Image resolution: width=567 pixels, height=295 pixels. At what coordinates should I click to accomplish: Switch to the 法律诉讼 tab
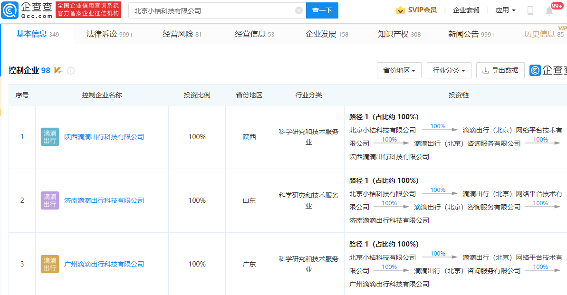pyautogui.click(x=110, y=34)
